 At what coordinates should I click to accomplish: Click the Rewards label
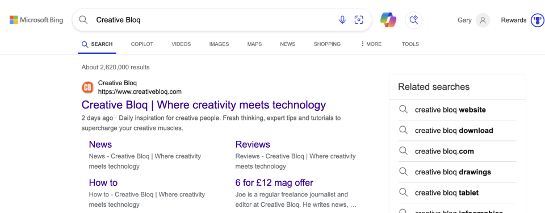tap(514, 20)
